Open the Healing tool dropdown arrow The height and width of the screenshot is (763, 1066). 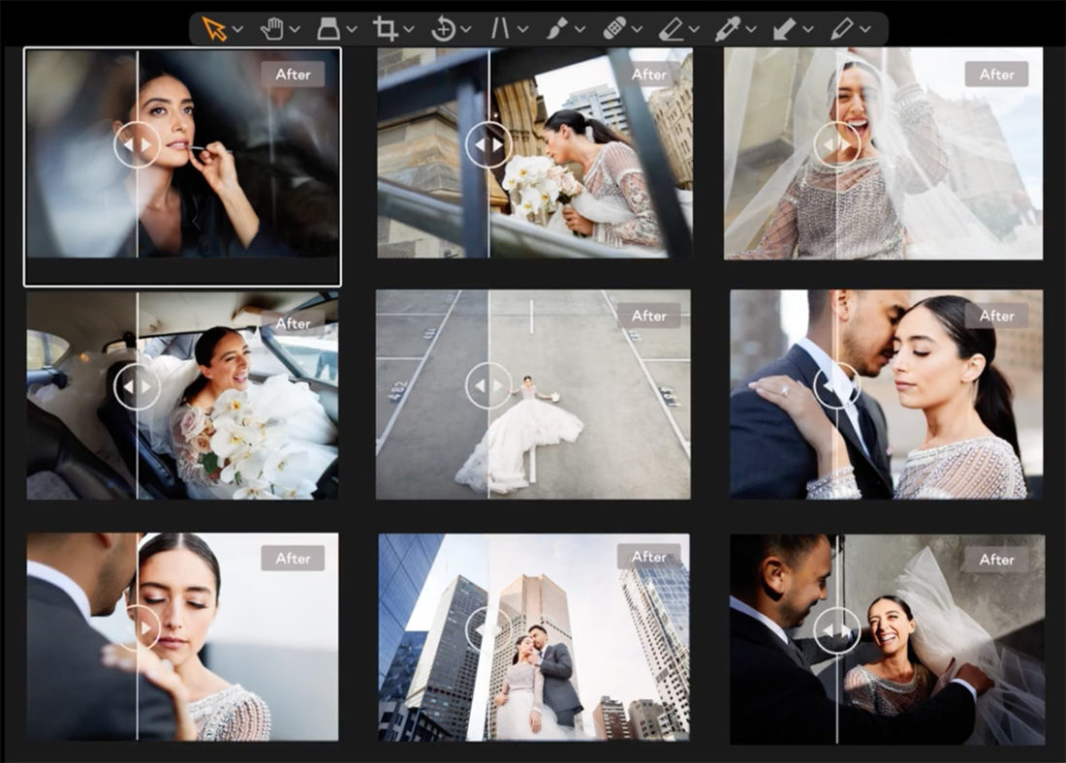pyautogui.click(x=638, y=29)
